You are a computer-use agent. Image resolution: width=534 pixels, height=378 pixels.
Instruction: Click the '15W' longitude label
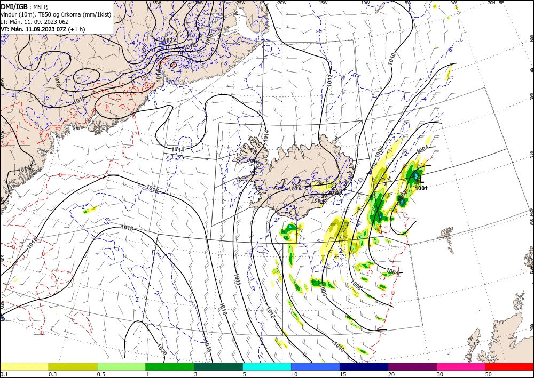323,3
